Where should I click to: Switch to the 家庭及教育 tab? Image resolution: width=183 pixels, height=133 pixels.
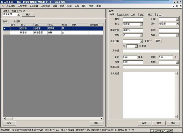(124, 15)
